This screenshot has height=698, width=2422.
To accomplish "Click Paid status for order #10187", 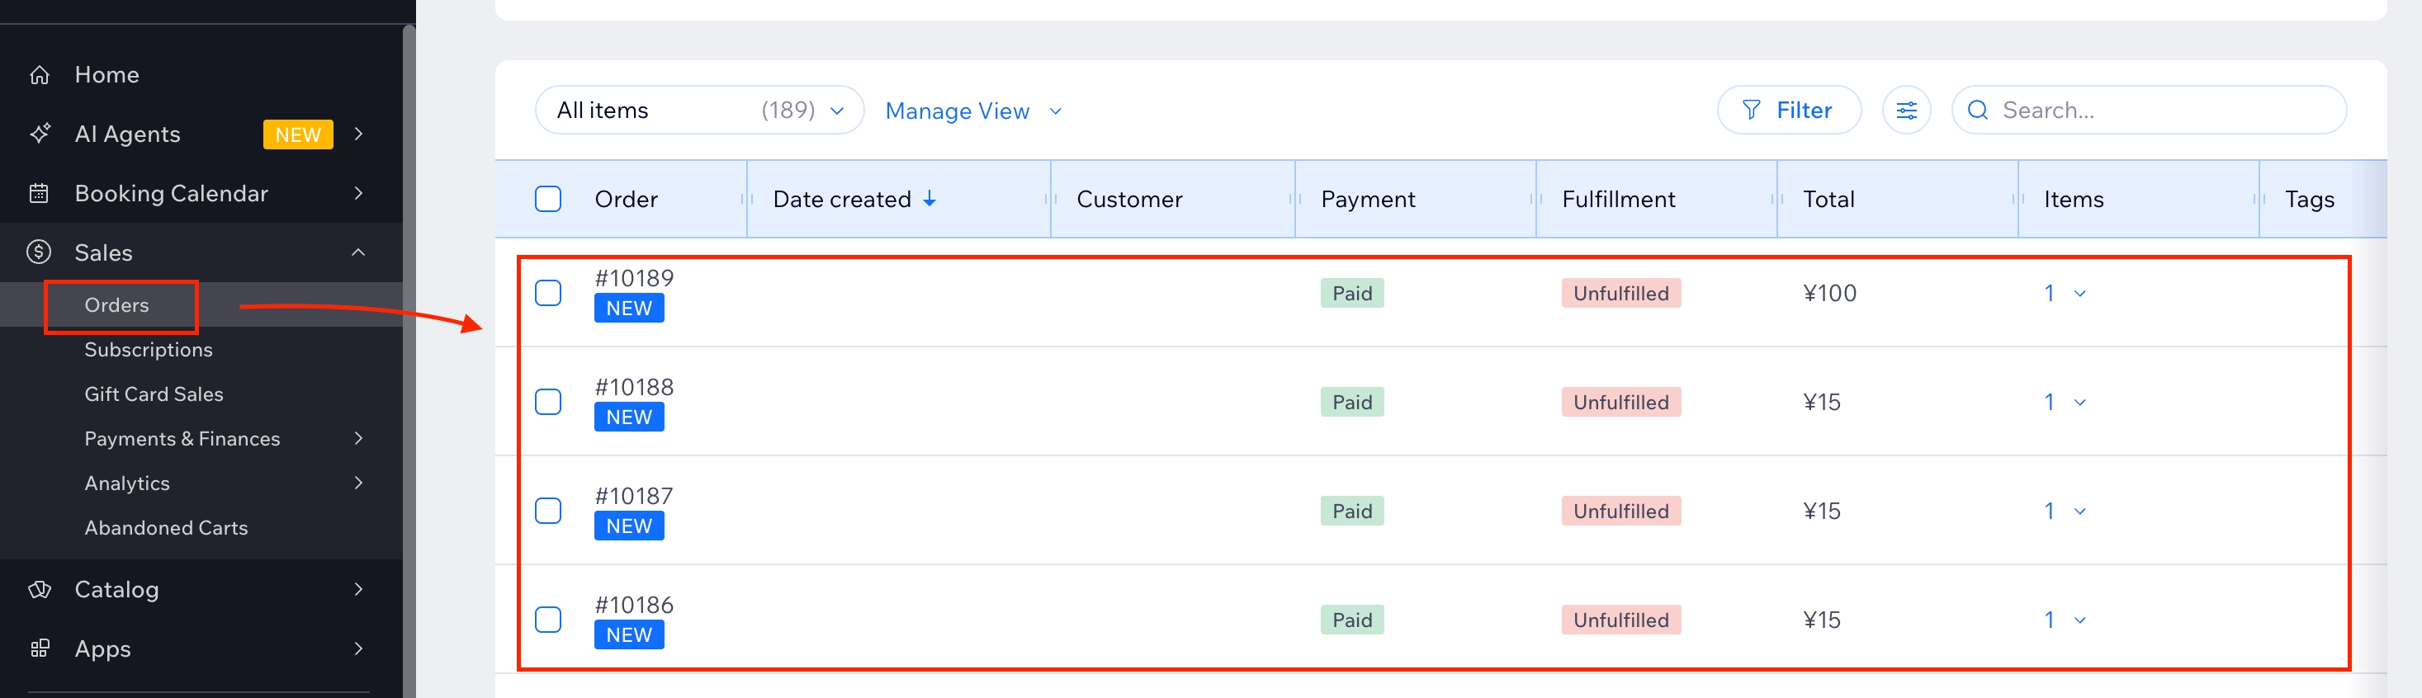I will pos(1352,511).
